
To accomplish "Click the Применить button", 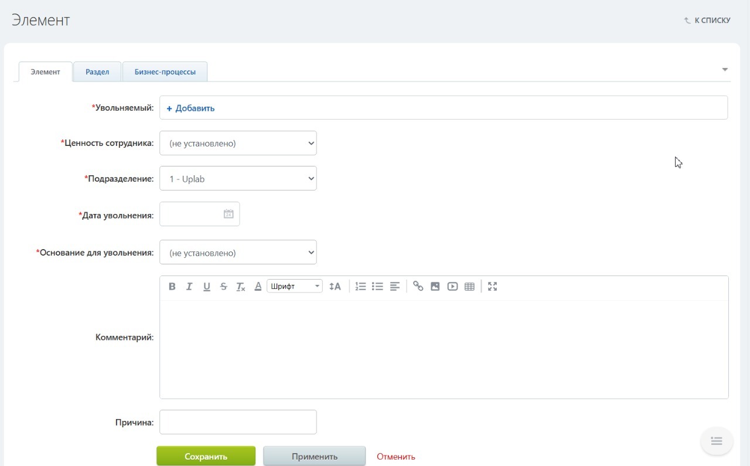I will 314,457.
